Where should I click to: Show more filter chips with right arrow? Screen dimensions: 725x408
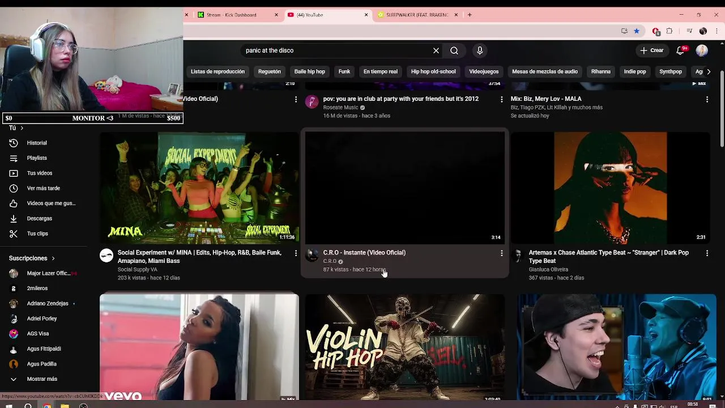click(709, 71)
